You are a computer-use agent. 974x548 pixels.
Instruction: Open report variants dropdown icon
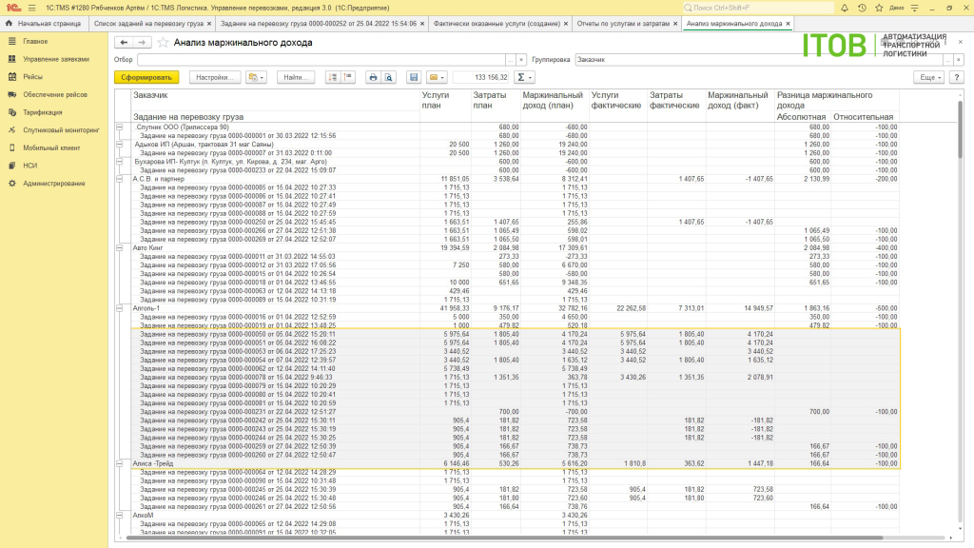[x=255, y=77]
